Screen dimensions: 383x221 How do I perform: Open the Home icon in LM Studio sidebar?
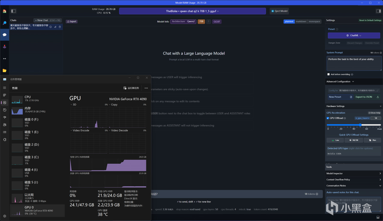[x=4, y=11]
